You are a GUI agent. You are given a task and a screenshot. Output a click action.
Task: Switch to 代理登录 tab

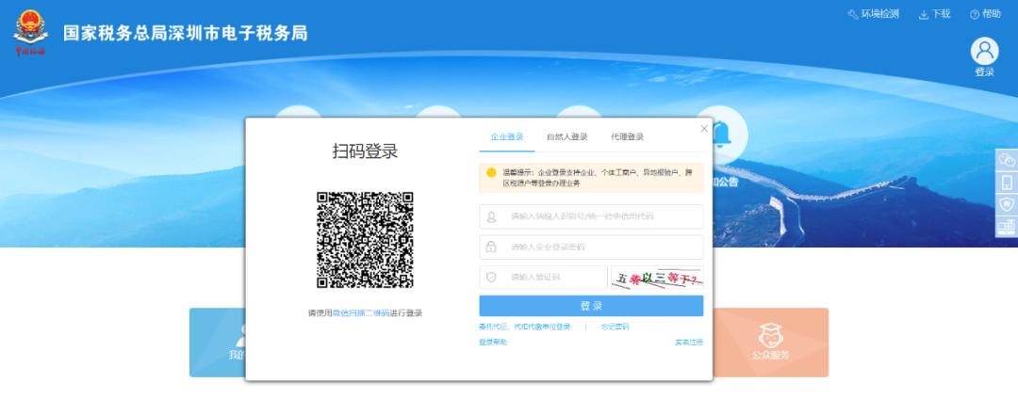point(627,137)
